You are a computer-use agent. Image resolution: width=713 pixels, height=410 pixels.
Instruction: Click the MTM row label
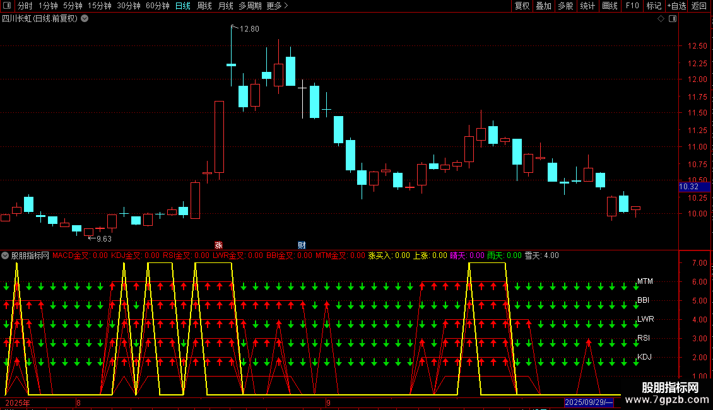pos(645,281)
